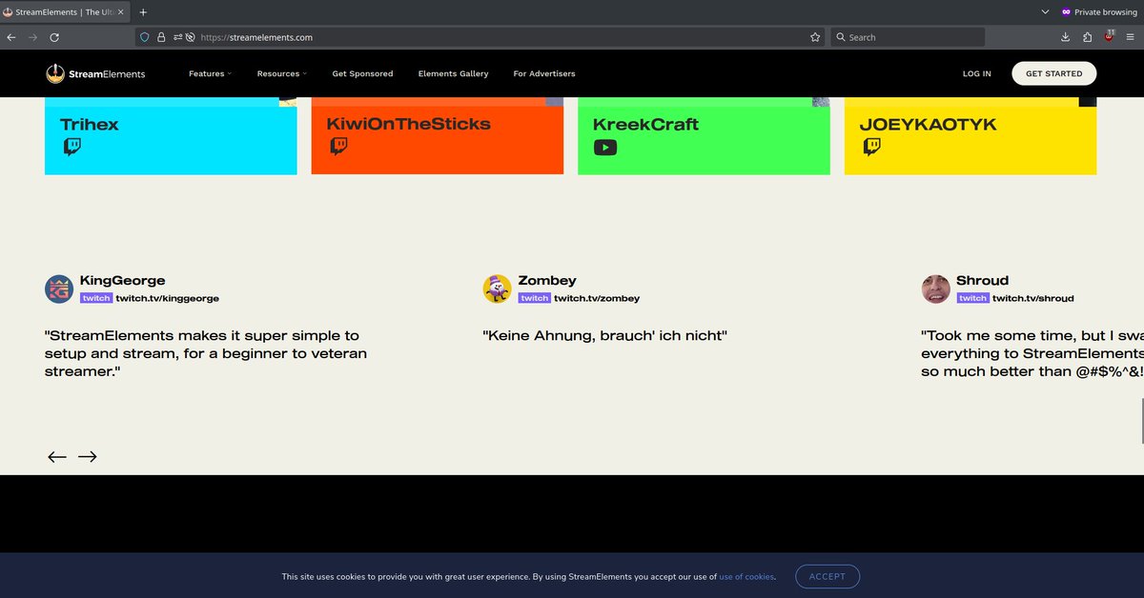Screen dimensions: 1144x598
Task: Expand the Resources dropdown menu
Action: [282, 73]
